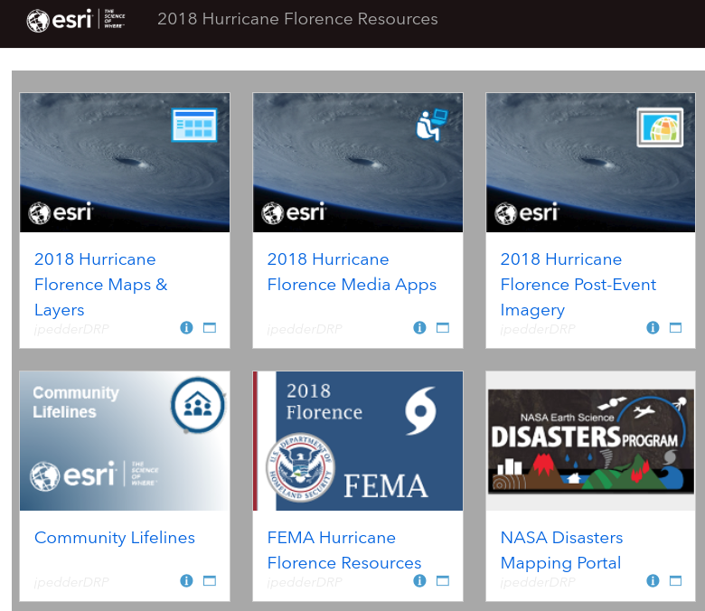The image size is (705, 611).
Task: Select the FEMA 2018 Florence thumbnail
Action: (358, 441)
